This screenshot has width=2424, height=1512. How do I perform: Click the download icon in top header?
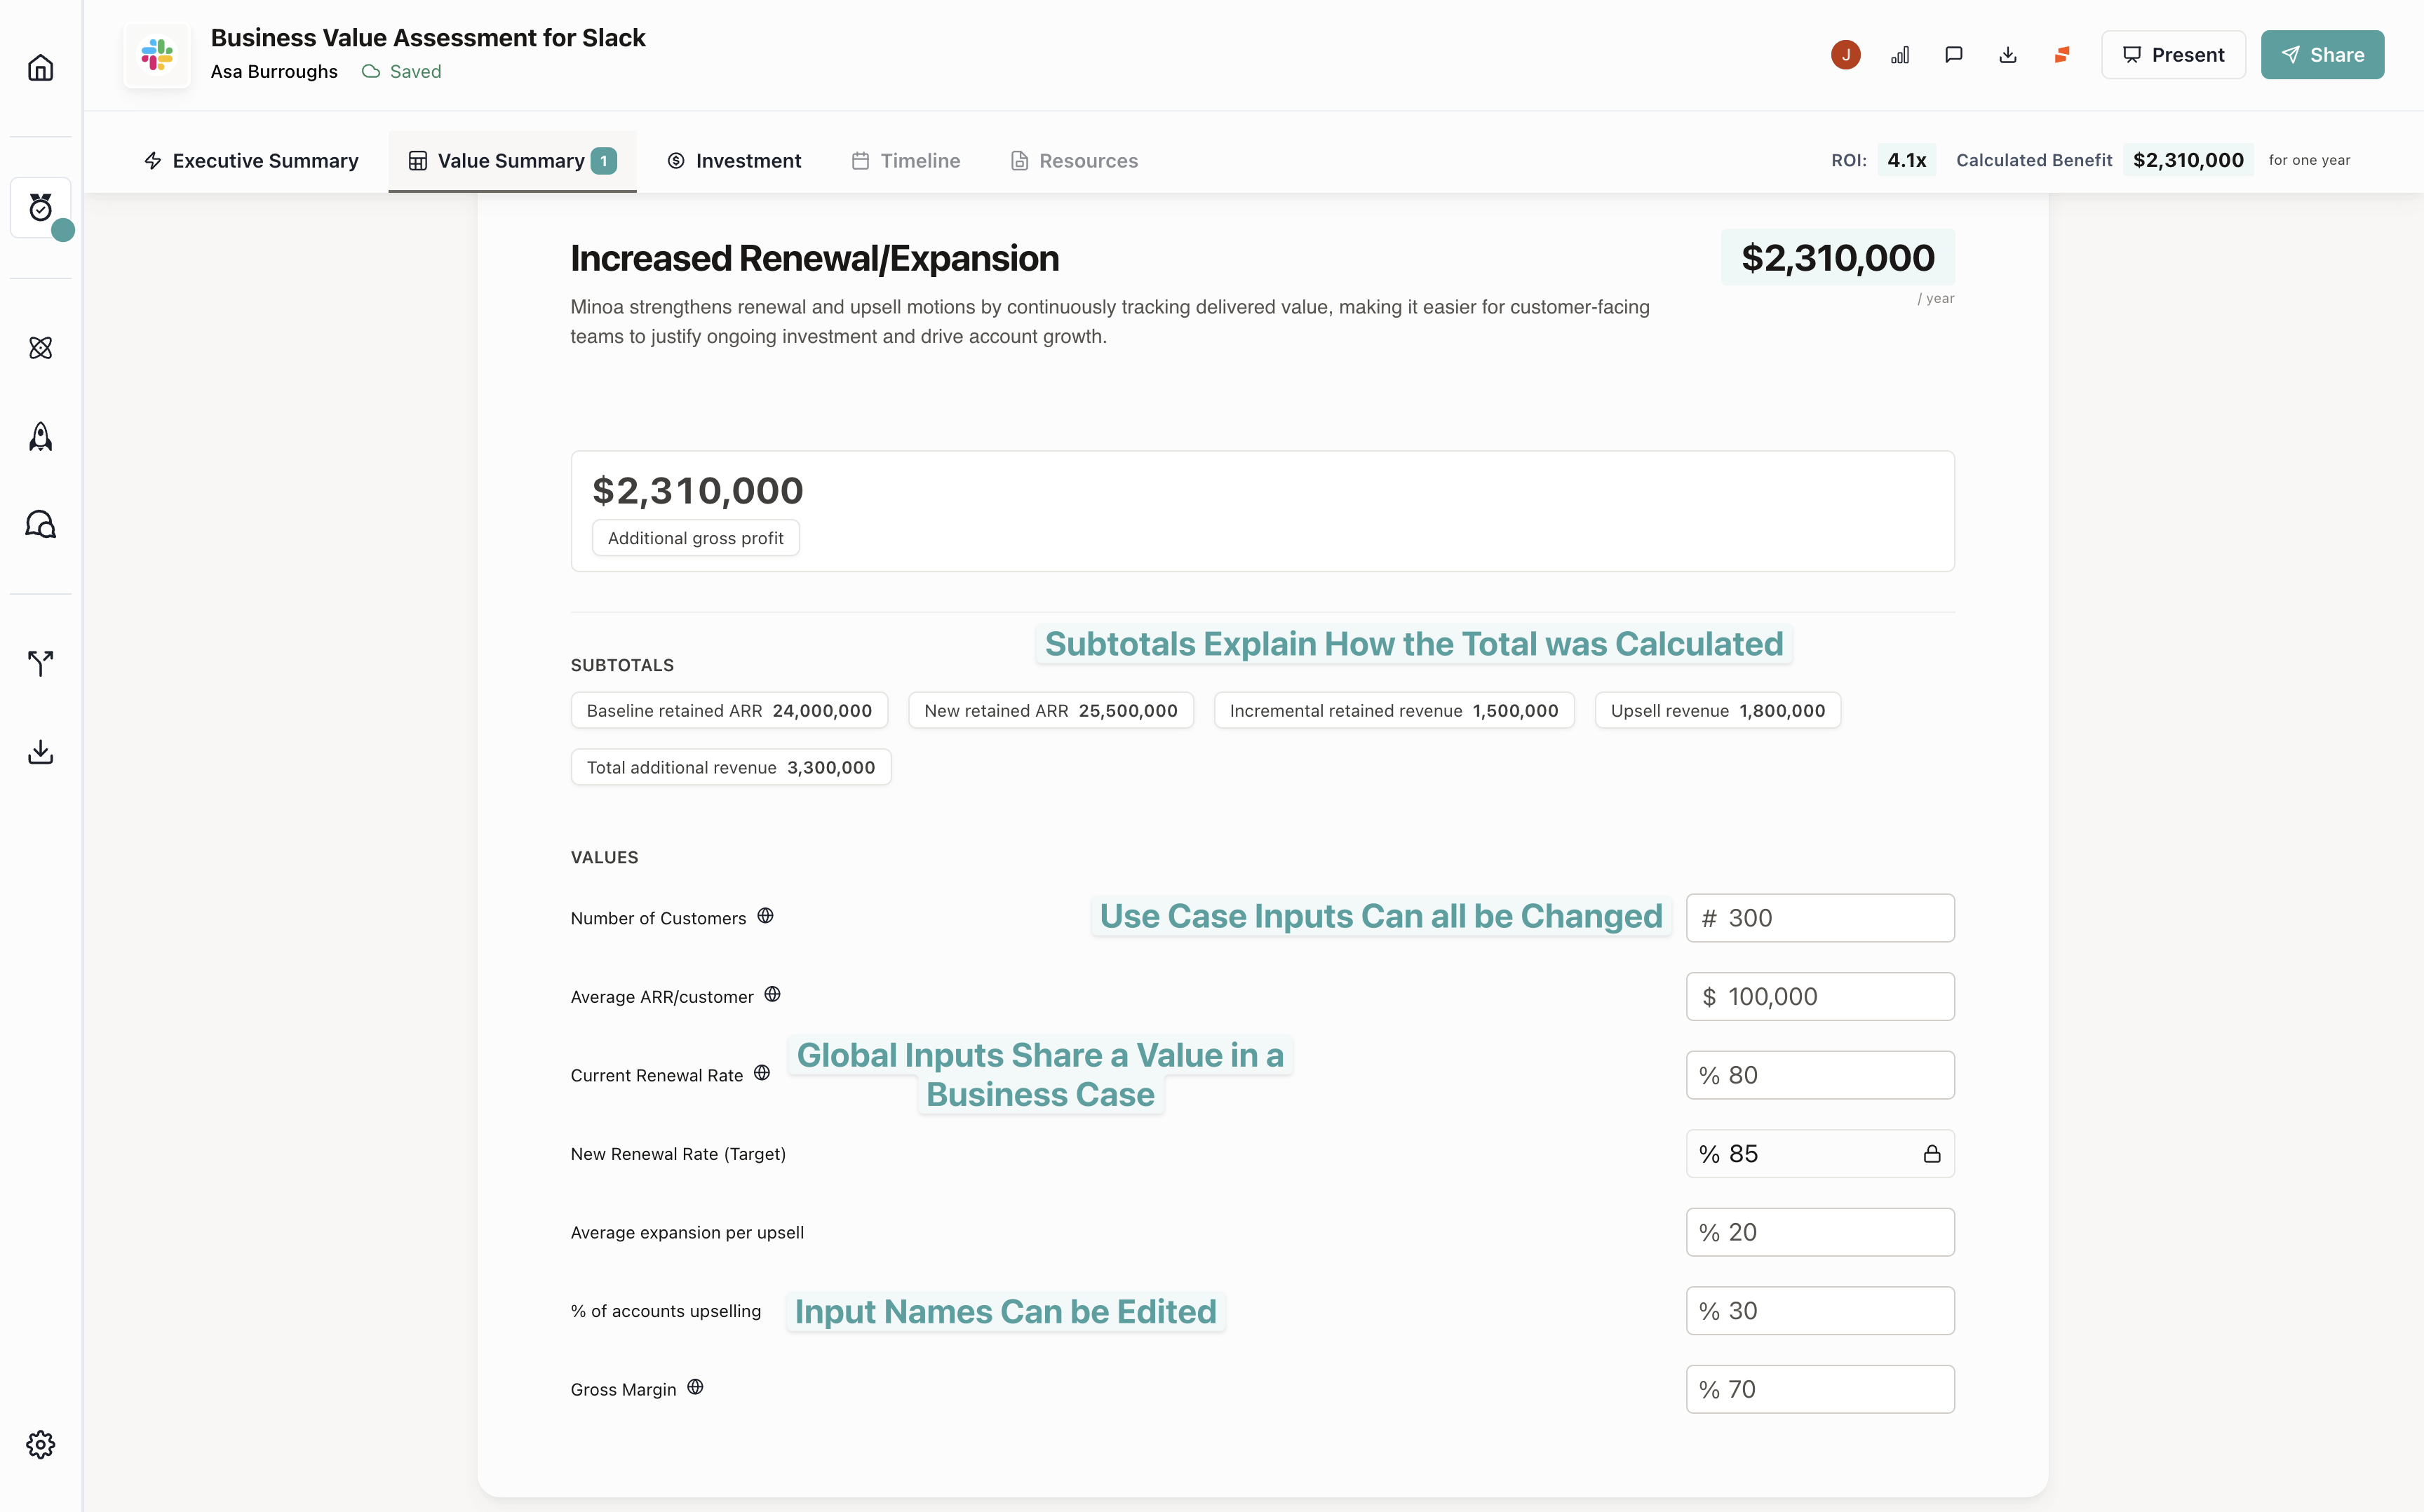click(x=2007, y=55)
